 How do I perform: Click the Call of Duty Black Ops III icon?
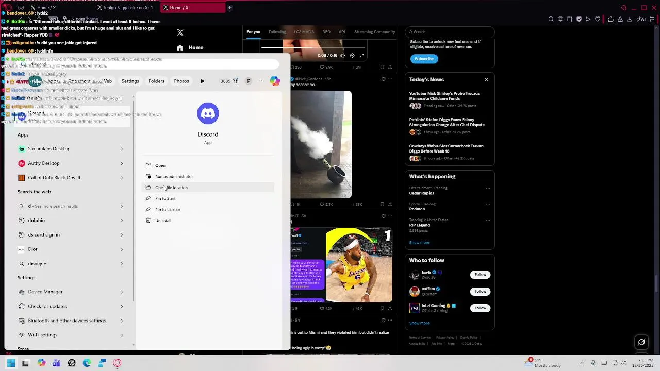click(21, 178)
